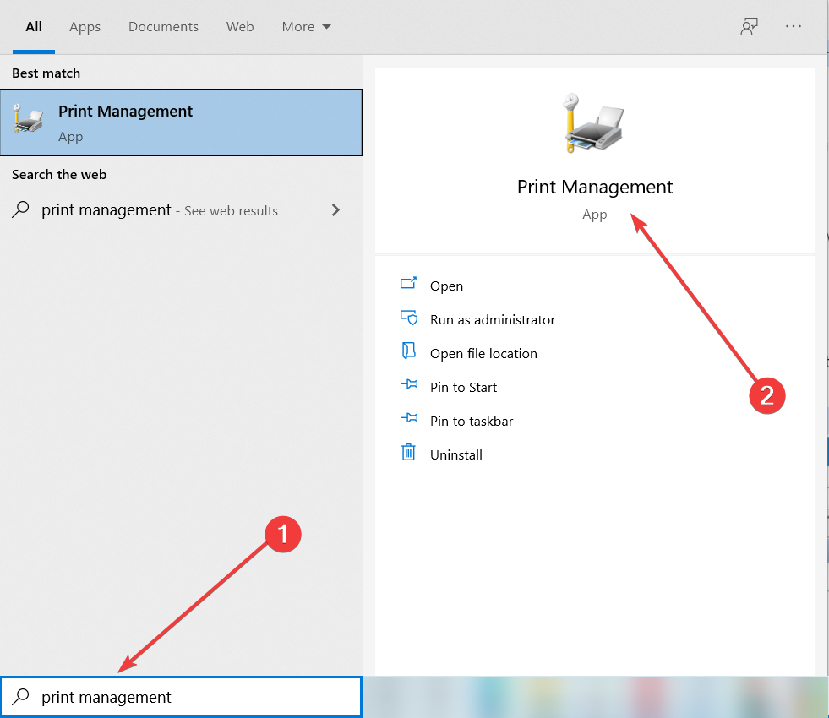This screenshot has width=829, height=718.
Task: Click the magnifier icon beside web result
Action: [20, 209]
